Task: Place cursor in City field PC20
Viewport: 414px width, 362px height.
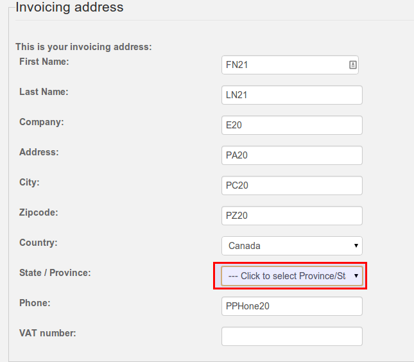Action: 292,185
